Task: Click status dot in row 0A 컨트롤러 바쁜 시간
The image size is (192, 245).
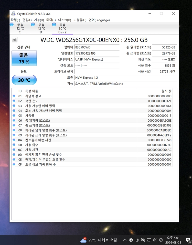Action: point(14,140)
